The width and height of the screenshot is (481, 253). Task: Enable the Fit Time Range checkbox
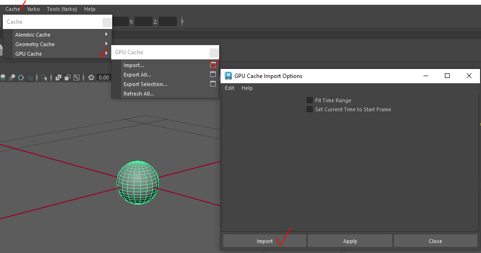click(310, 100)
